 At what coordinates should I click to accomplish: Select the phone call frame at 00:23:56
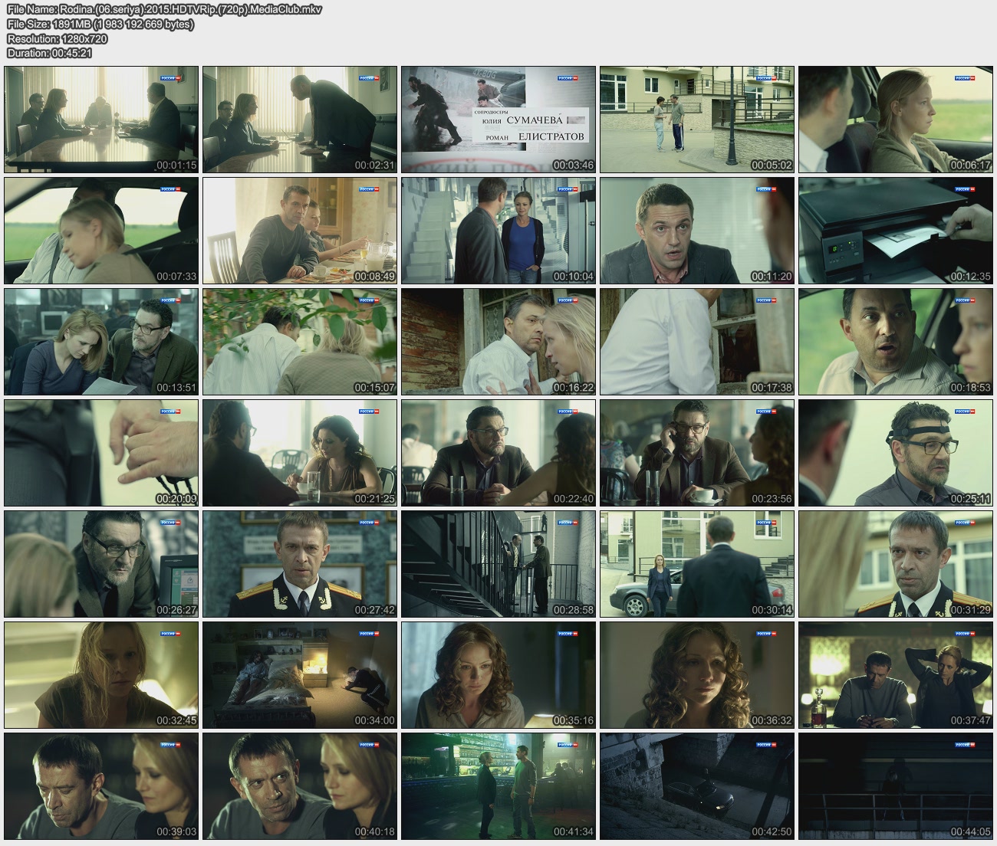696,453
